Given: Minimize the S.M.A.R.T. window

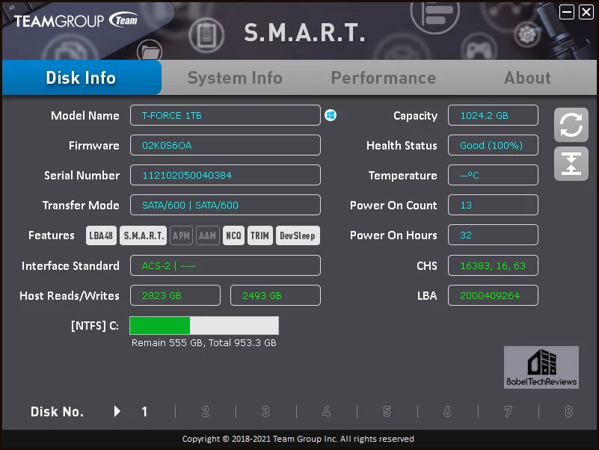Looking at the screenshot, I should point(567,12).
